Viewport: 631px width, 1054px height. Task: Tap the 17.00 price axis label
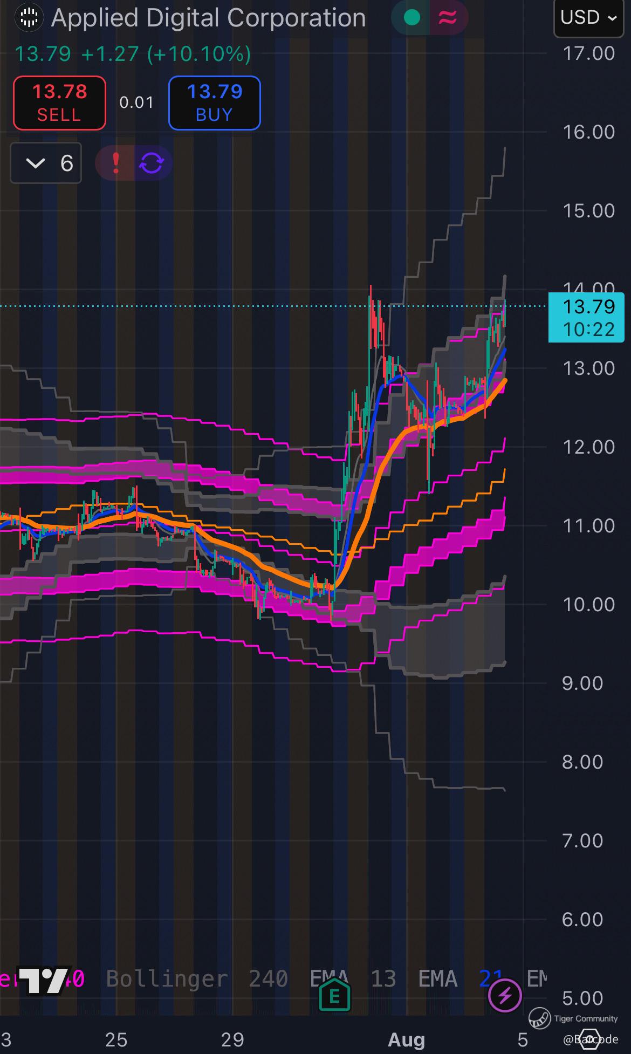pyautogui.click(x=588, y=53)
